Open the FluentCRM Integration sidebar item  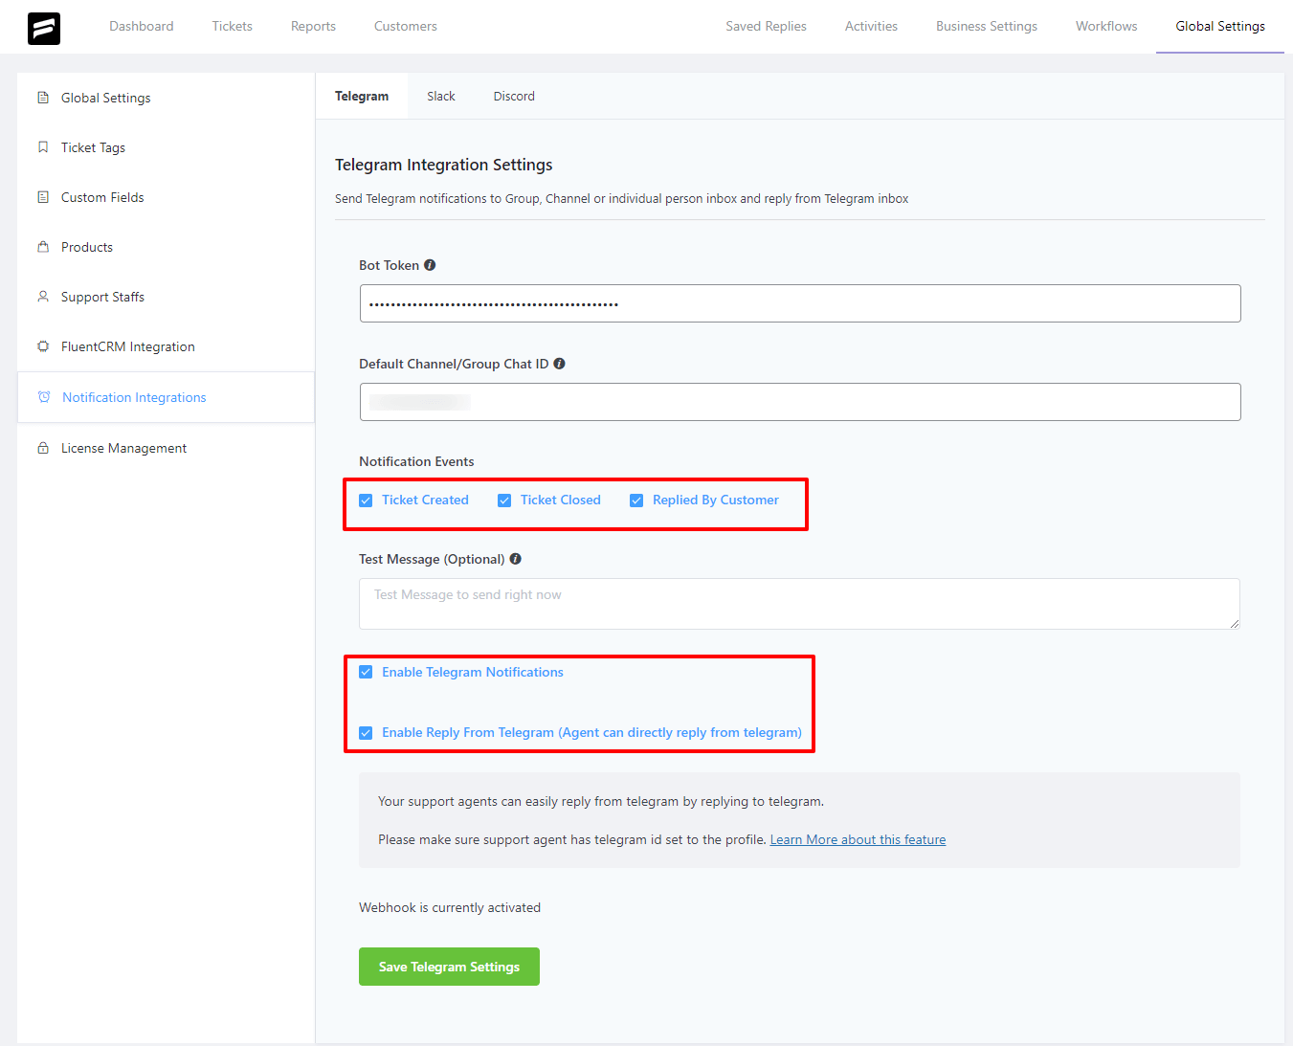tap(166, 346)
